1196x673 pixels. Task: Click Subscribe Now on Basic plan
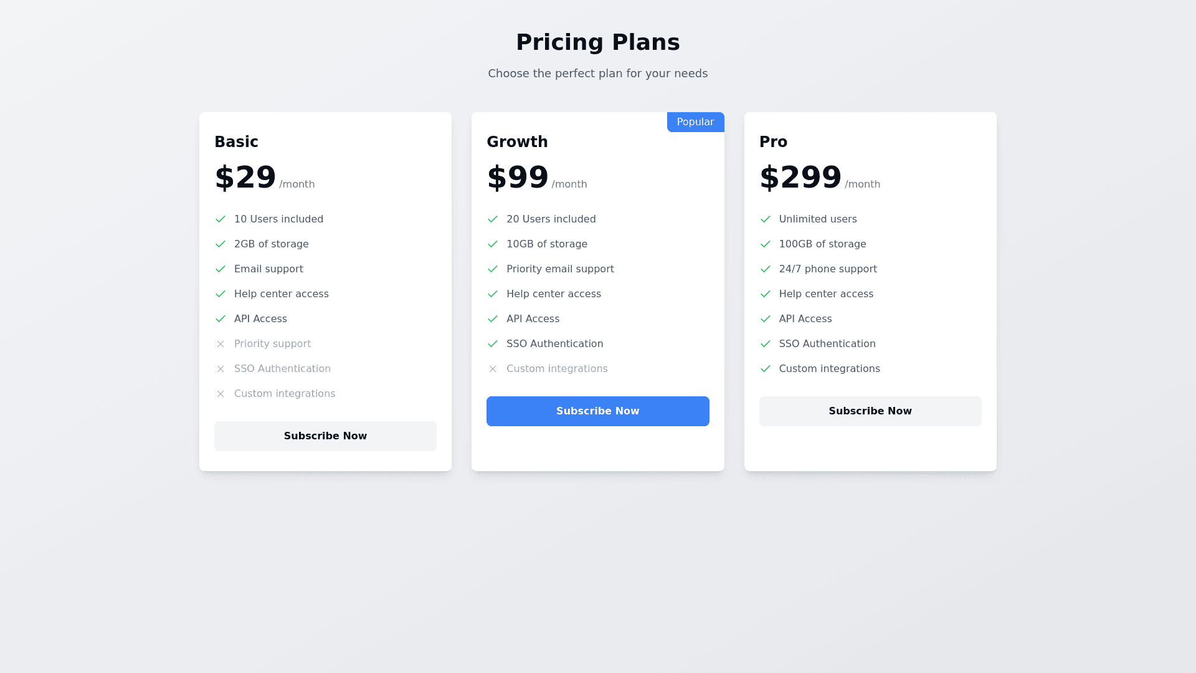click(x=325, y=436)
